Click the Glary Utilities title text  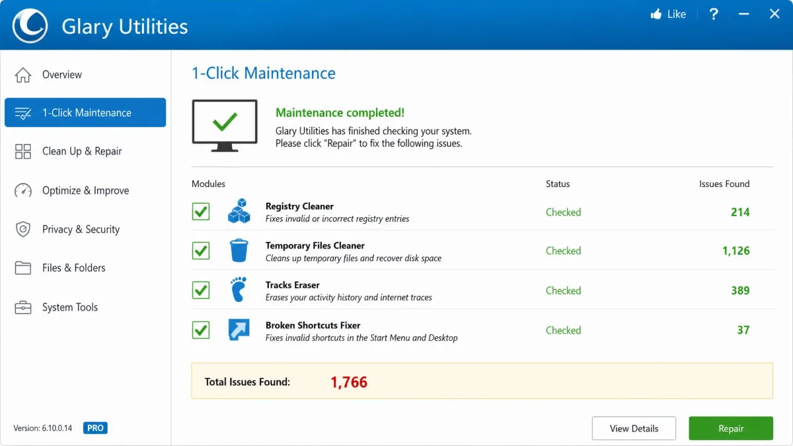click(x=125, y=26)
